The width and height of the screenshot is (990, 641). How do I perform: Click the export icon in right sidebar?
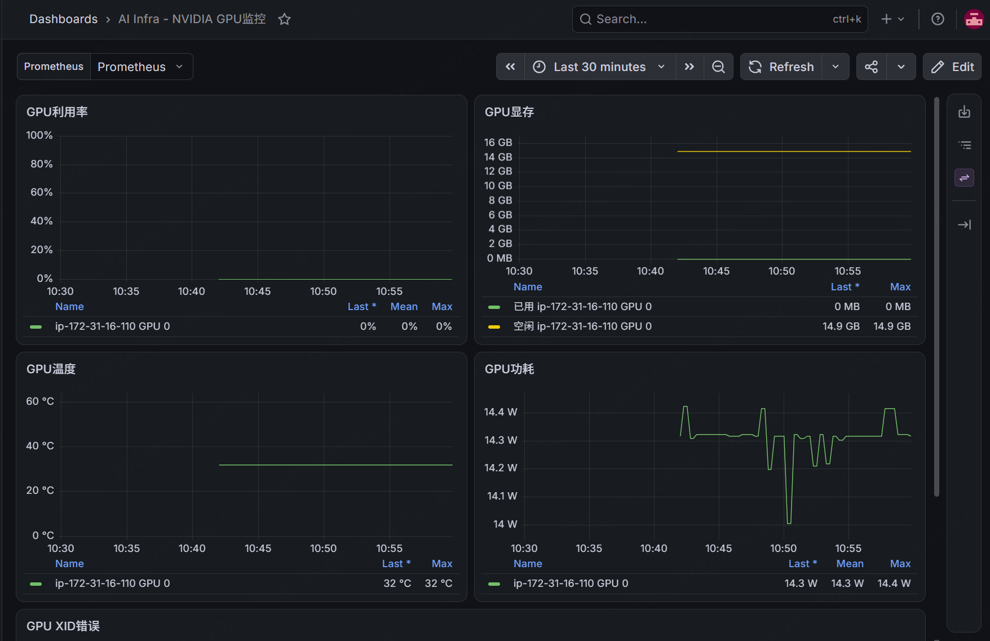(x=965, y=112)
